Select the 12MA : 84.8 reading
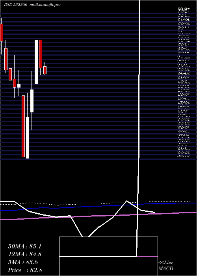The width and height of the screenshot is (197, 276). (x=24, y=254)
